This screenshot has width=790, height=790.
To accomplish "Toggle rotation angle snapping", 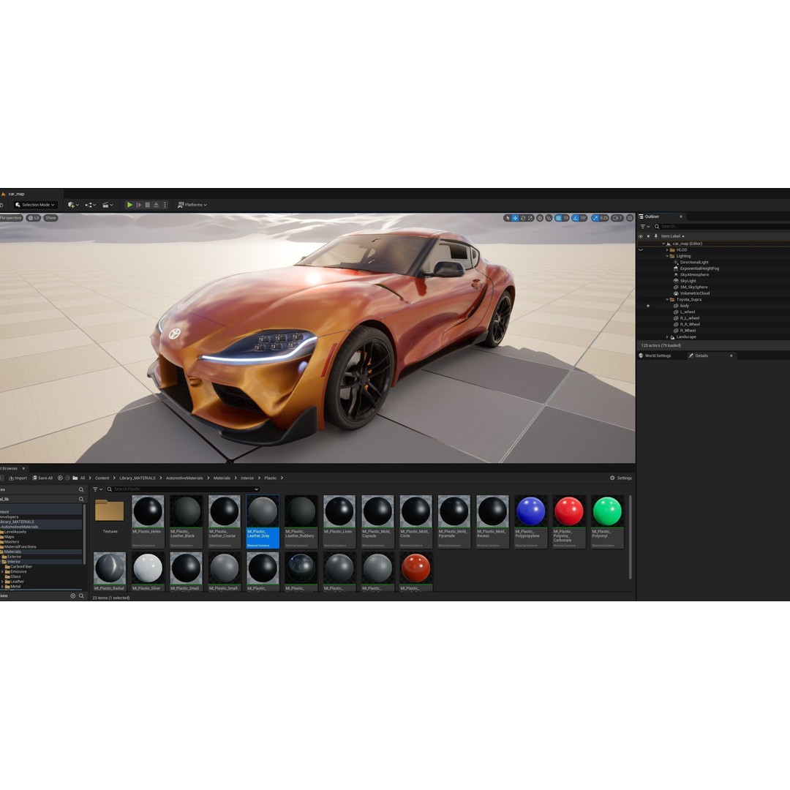I will (576, 218).
